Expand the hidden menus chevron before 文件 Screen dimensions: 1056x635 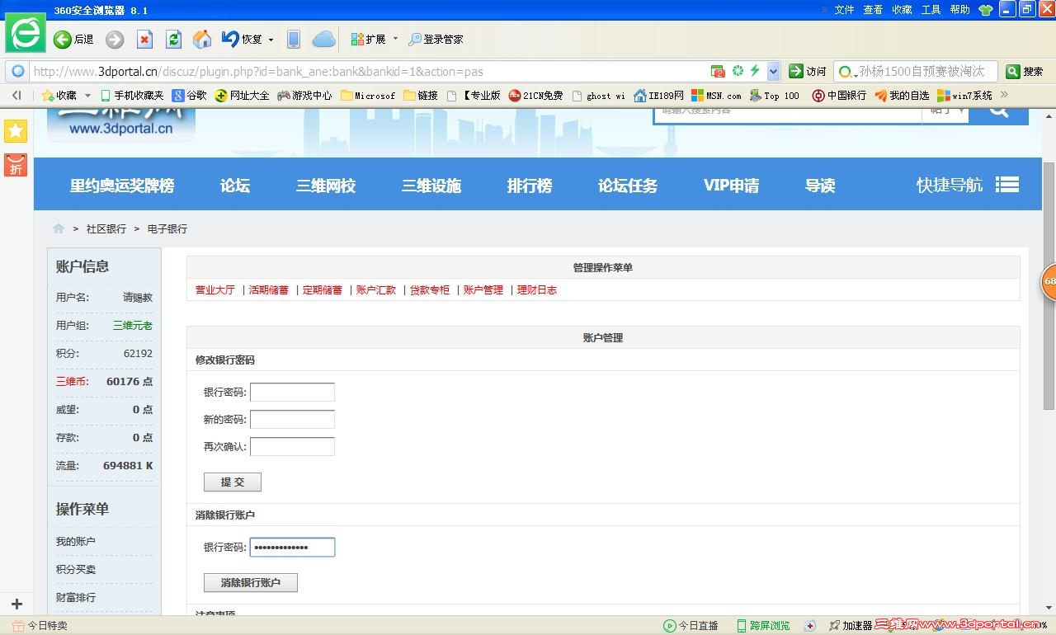click(824, 10)
